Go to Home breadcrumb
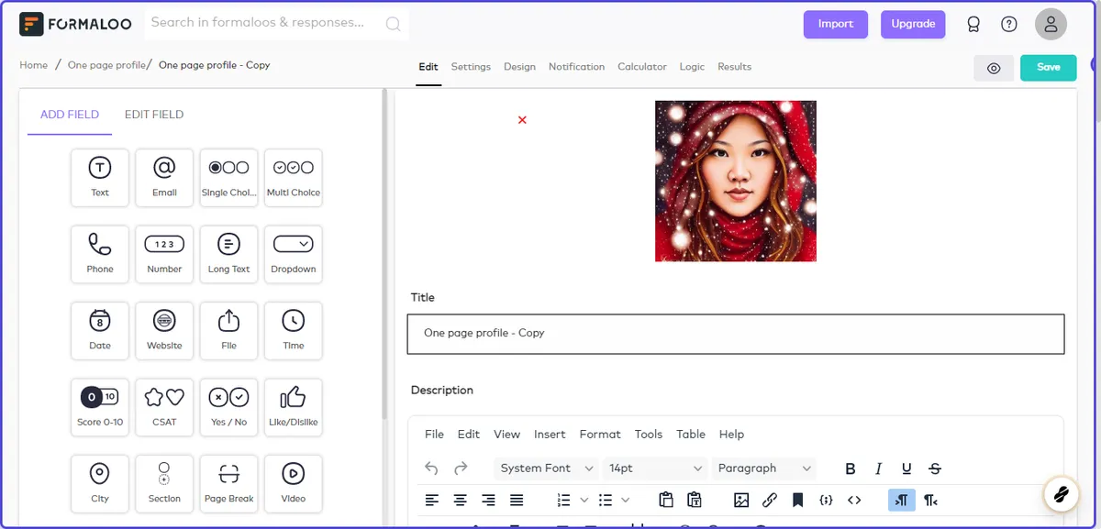1101x529 pixels. tap(34, 65)
